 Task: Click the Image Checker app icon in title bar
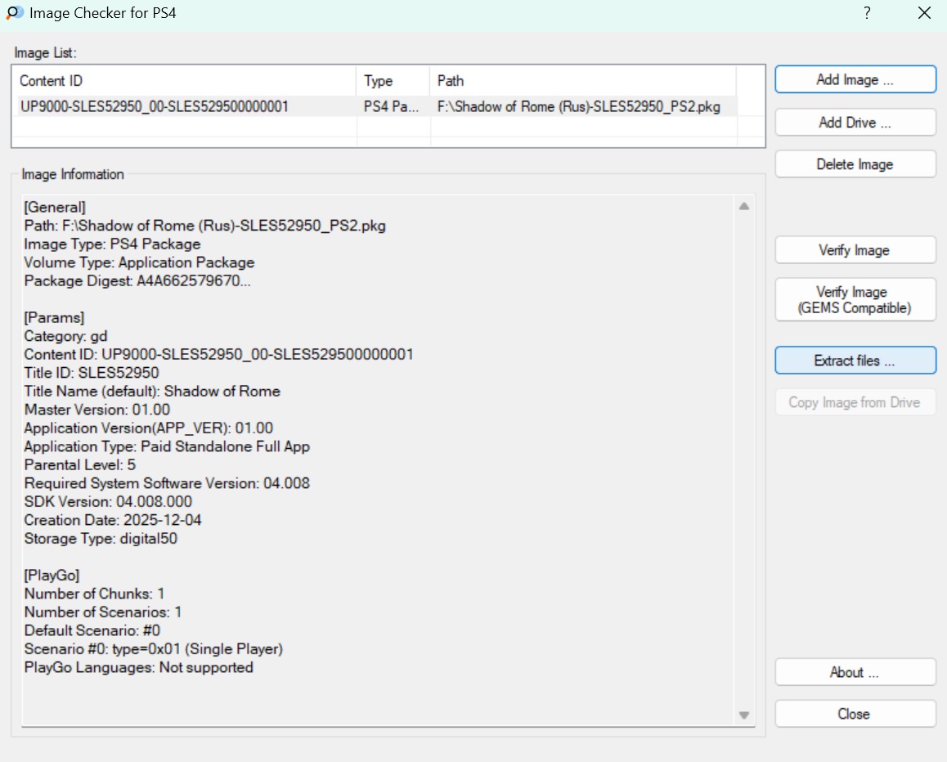point(15,13)
